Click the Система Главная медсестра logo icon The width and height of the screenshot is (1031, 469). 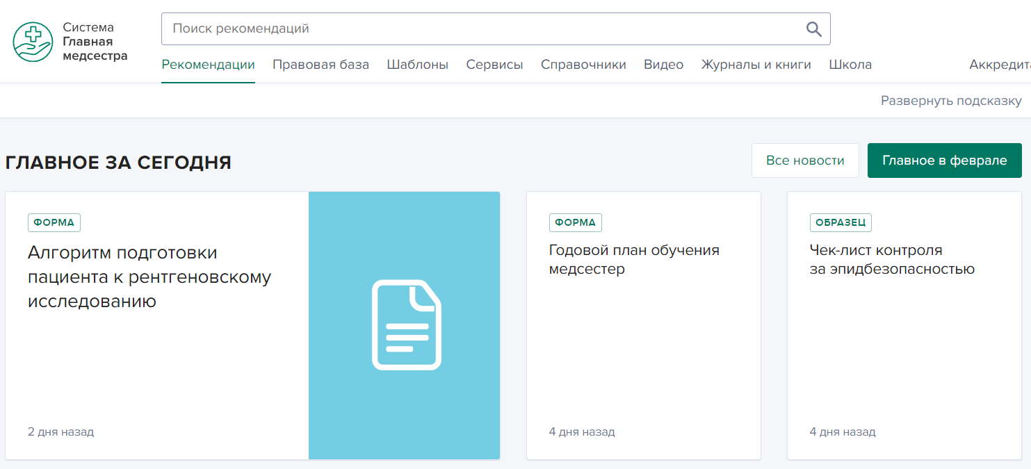(x=33, y=42)
